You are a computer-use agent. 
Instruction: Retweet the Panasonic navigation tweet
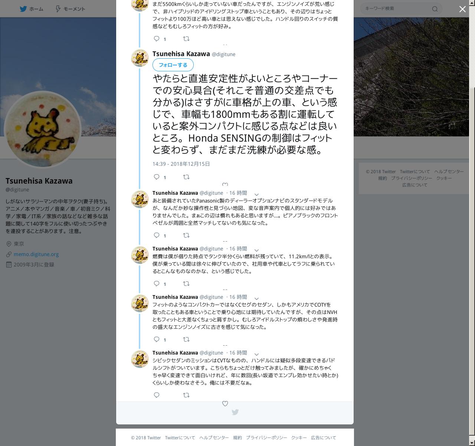click(x=186, y=235)
